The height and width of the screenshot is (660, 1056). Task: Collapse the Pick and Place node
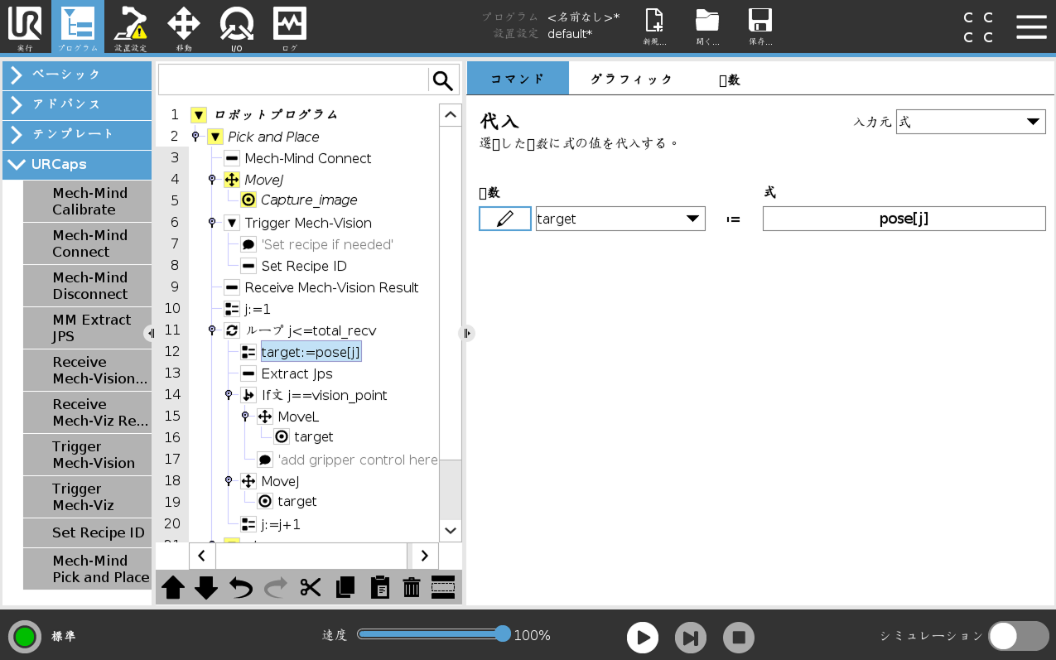(x=215, y=137)
